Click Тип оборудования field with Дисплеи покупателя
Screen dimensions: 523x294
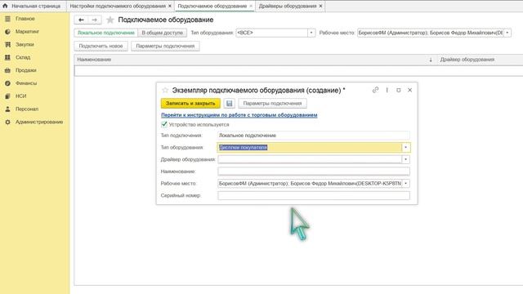tap(310, 147)
